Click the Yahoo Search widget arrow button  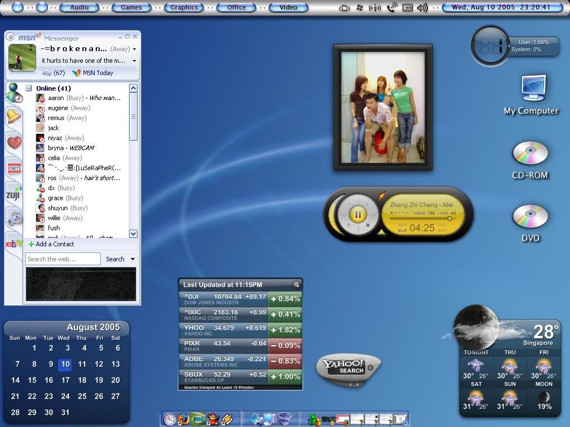[370, 368]
